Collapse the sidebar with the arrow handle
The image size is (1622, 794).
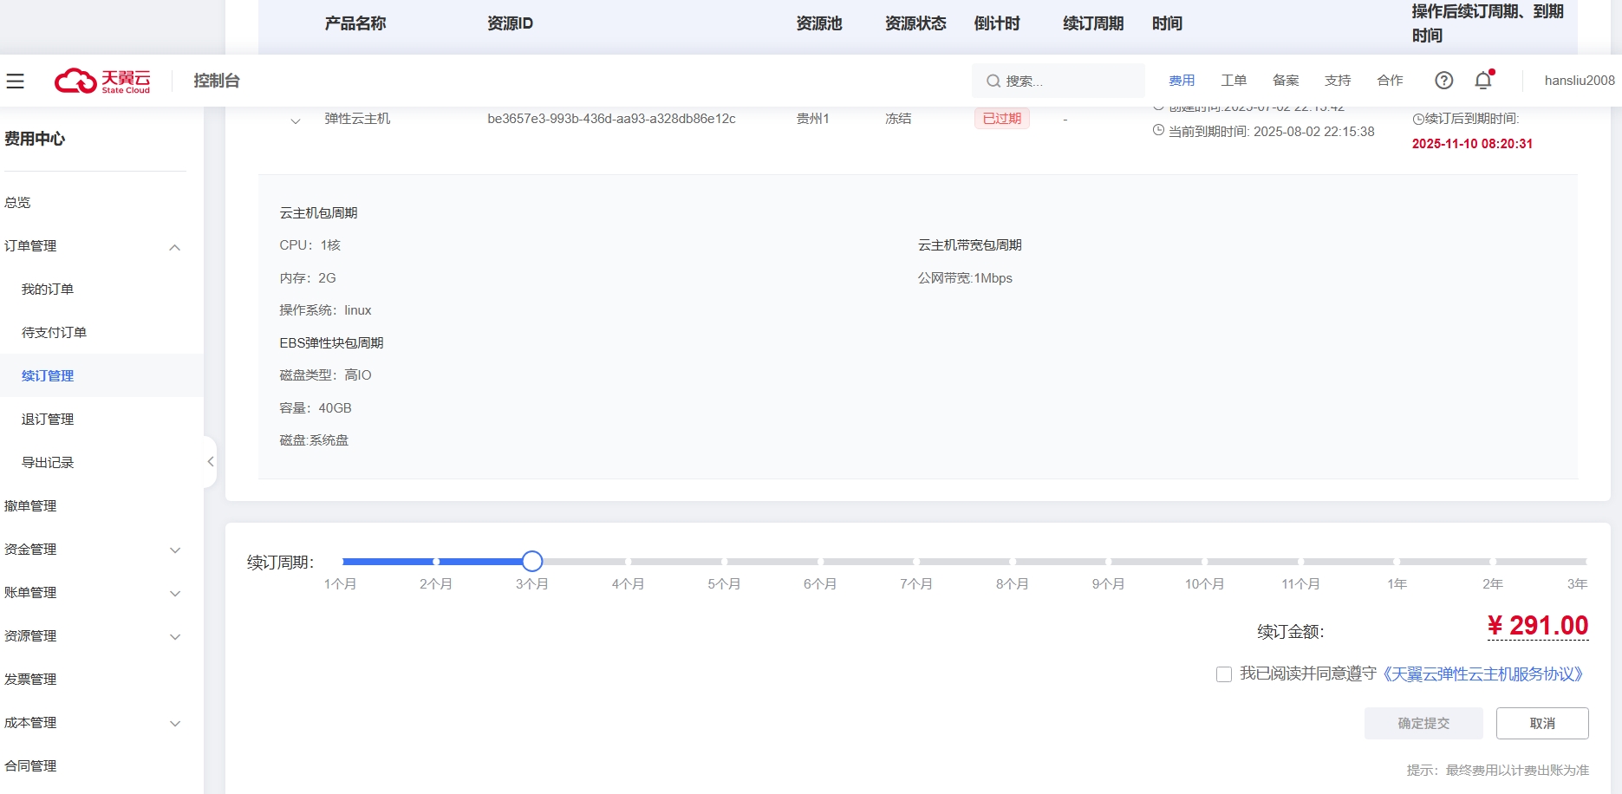click(210, 462)
